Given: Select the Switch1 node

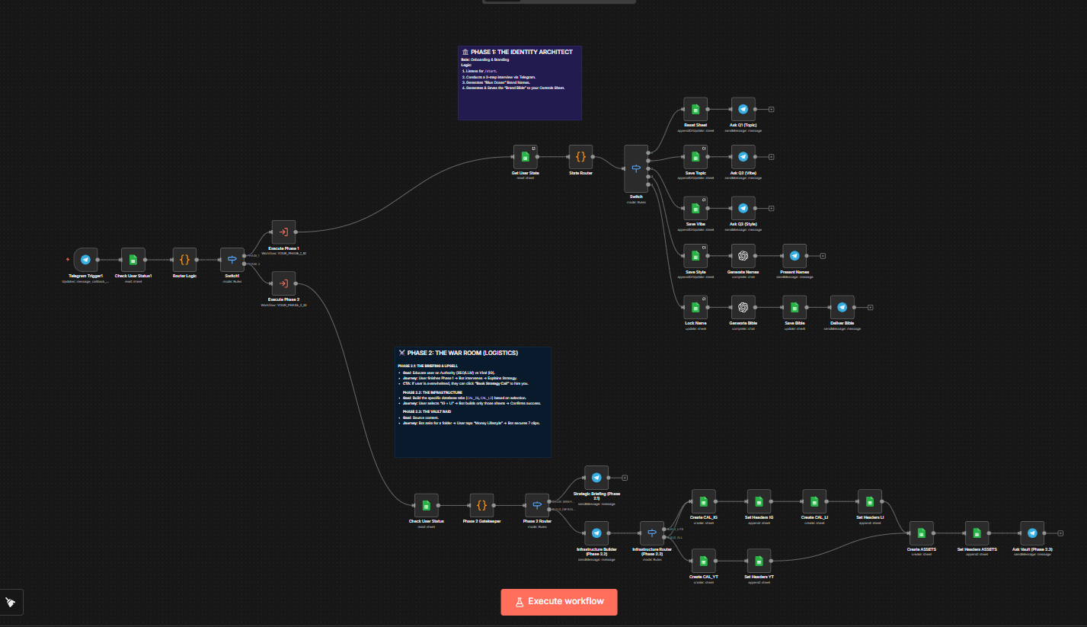Looking at the screenshot, I should pyautogui.click(x=232, y=260).
